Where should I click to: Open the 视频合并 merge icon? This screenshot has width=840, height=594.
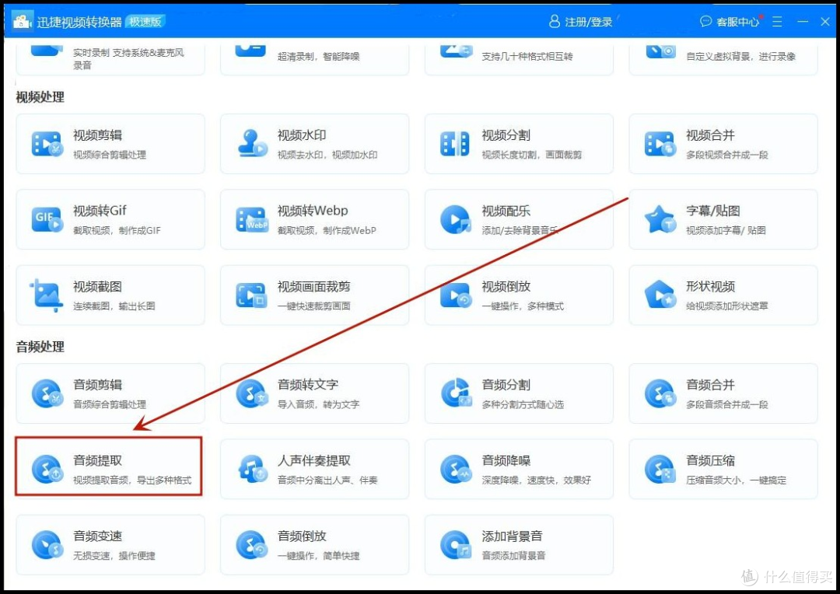coord(660,144)
